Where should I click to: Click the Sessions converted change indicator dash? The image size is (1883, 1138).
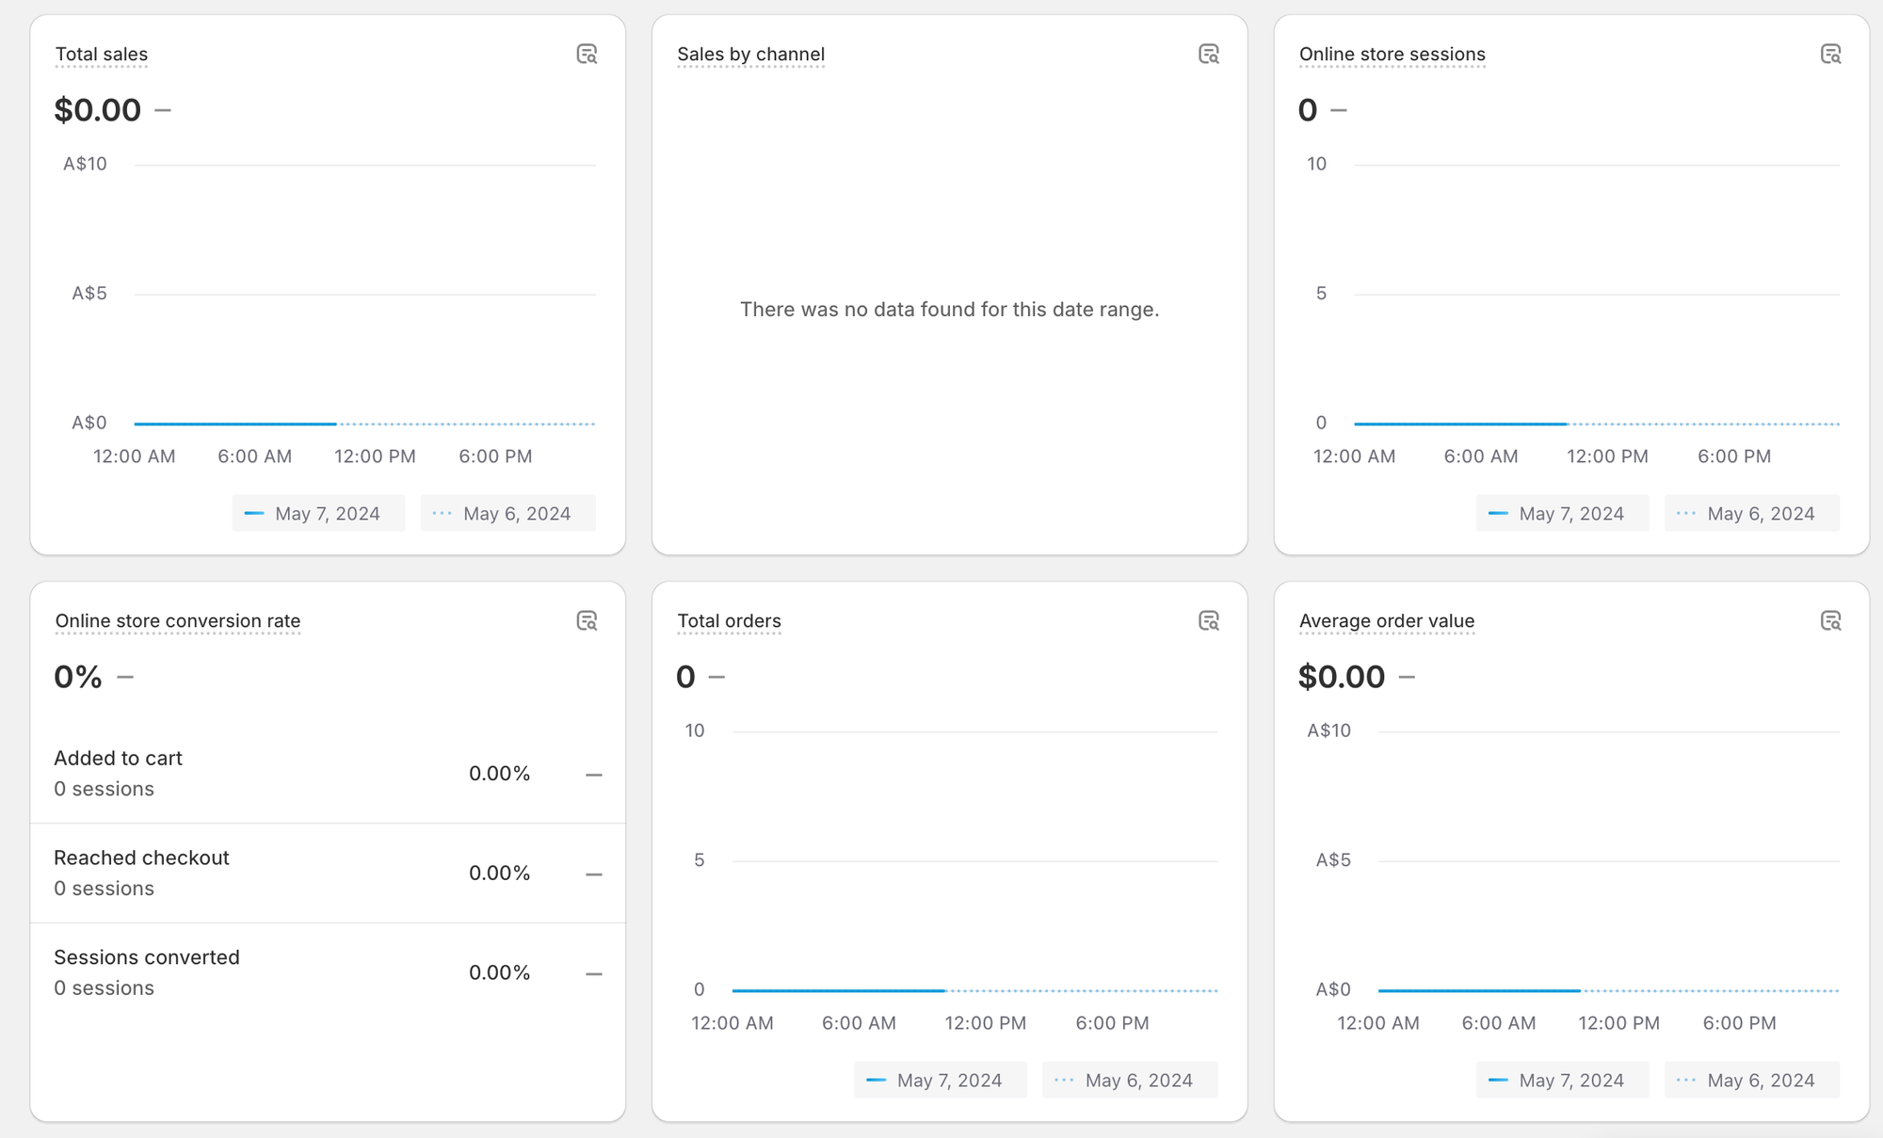point(594,972)
